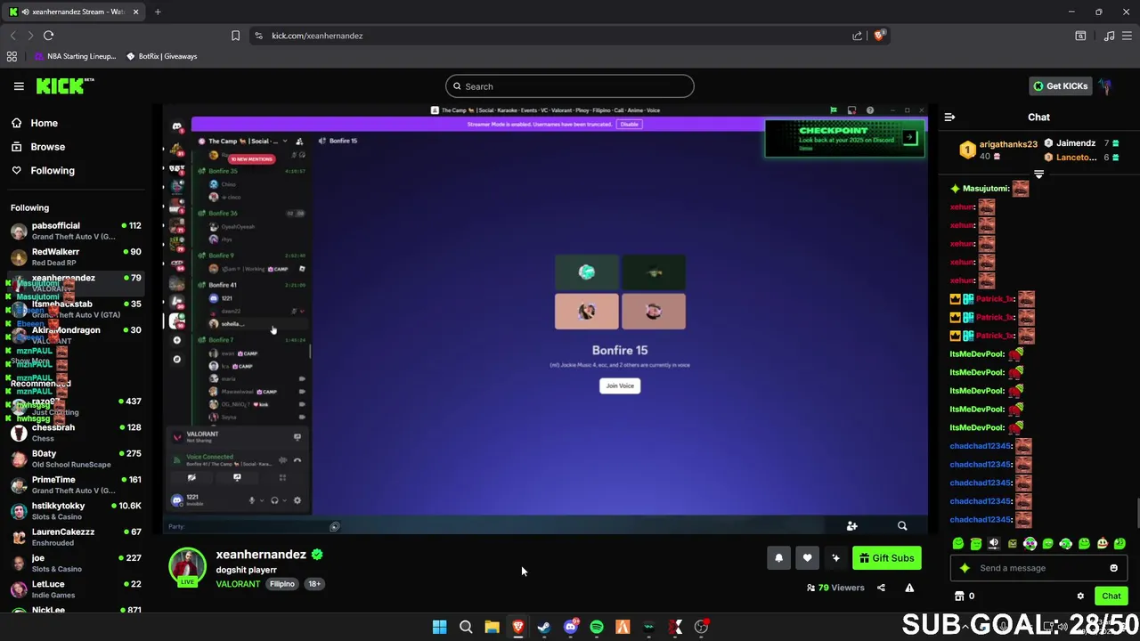Open NBA Starting Lineup bookmark
The image size is (1140, 641).
75,56
